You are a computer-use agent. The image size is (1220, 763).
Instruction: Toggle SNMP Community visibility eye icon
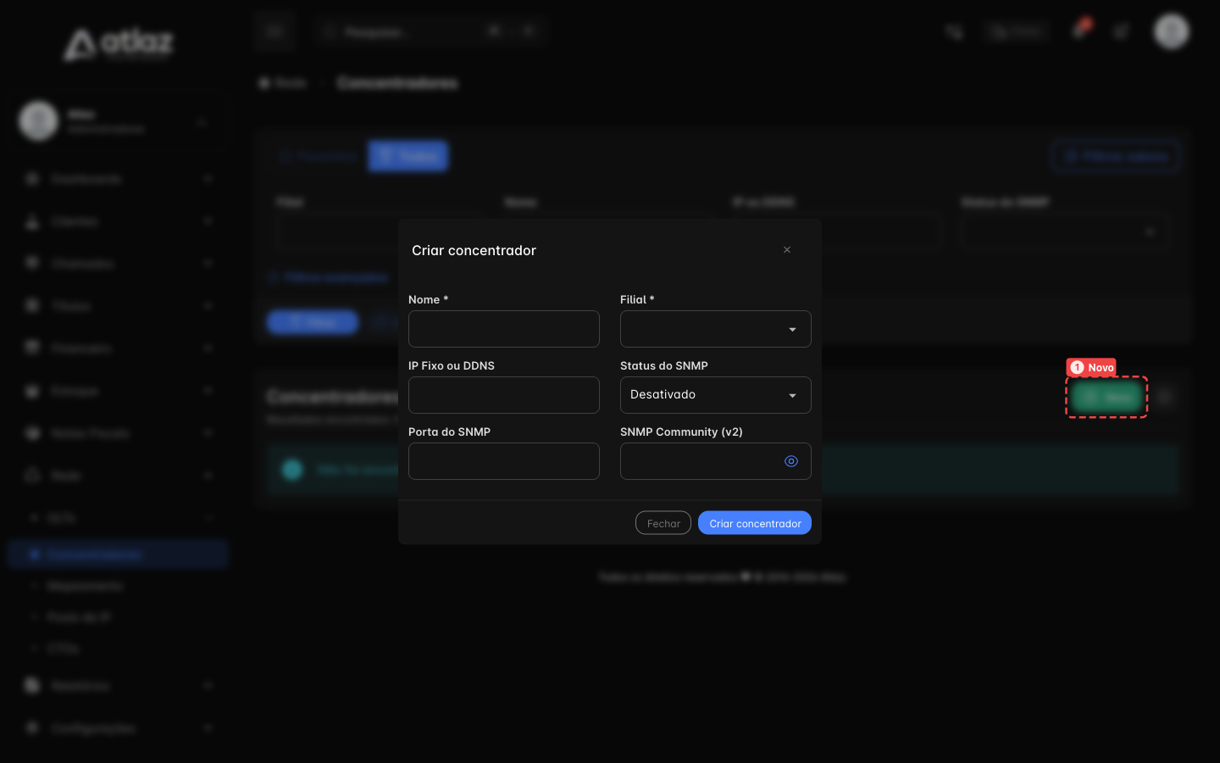pyautogui.click(x=791, y=461)
